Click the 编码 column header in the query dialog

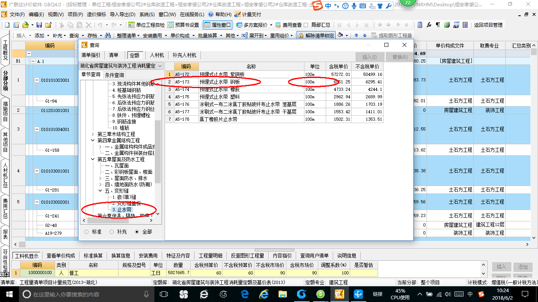[186, 66]
